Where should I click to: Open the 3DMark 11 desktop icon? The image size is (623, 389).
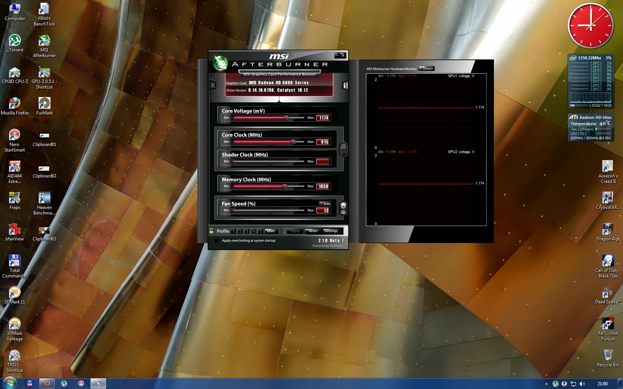(x=14, y=295)
